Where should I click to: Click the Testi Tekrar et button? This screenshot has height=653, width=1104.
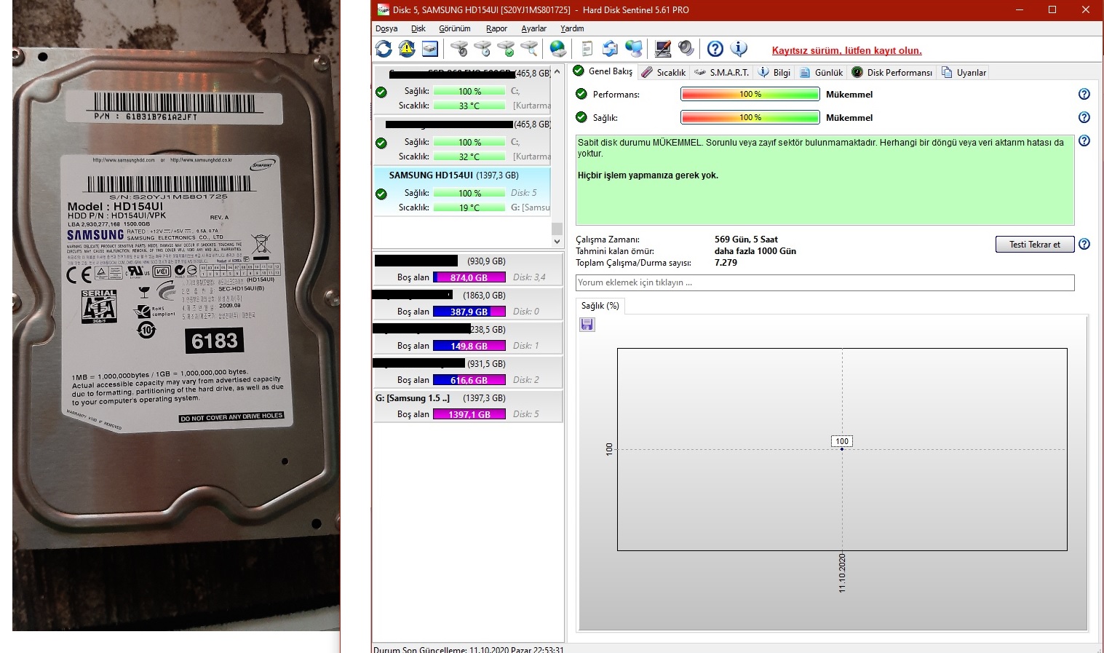[x=1035, y=245]
